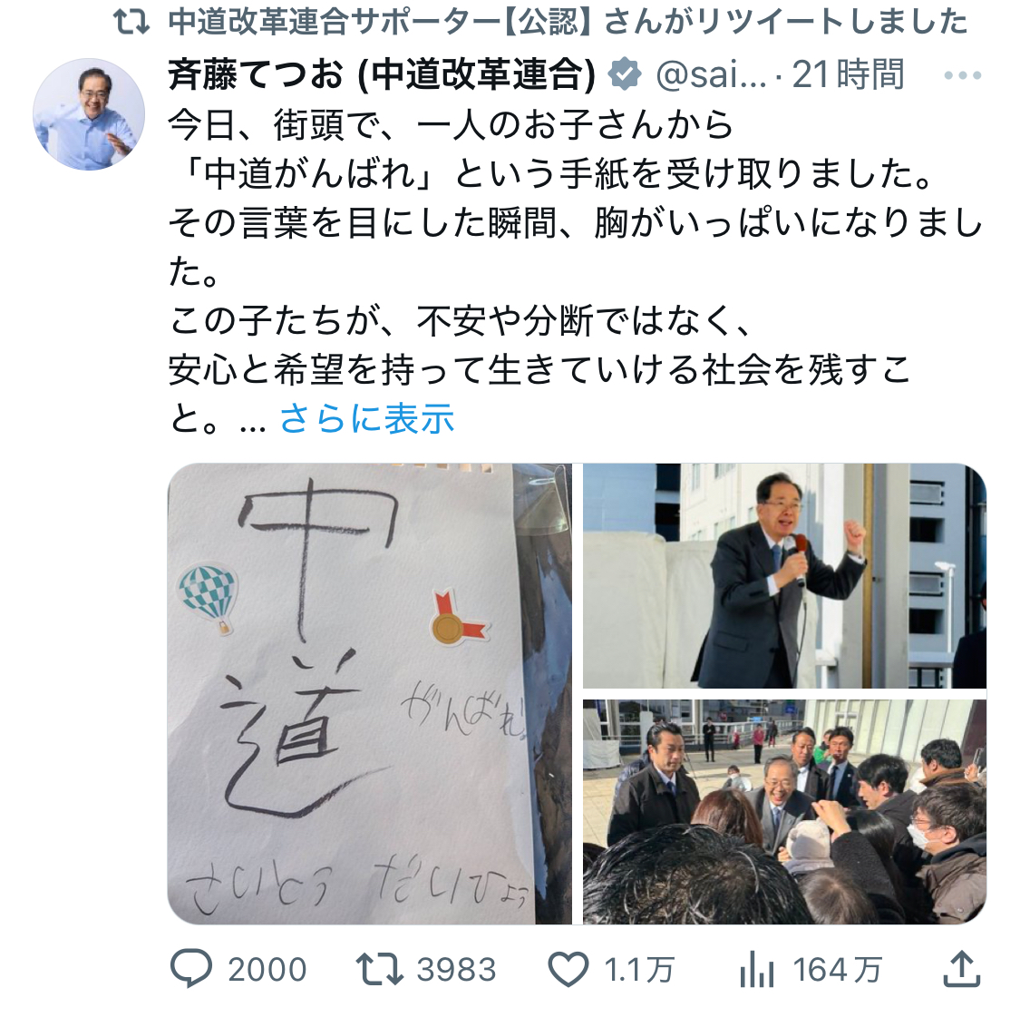The height and width of the screenshot is (1027, 1020).
Task: Tap the retweet indicator icon above the tweet
Action: click(131, 23)
